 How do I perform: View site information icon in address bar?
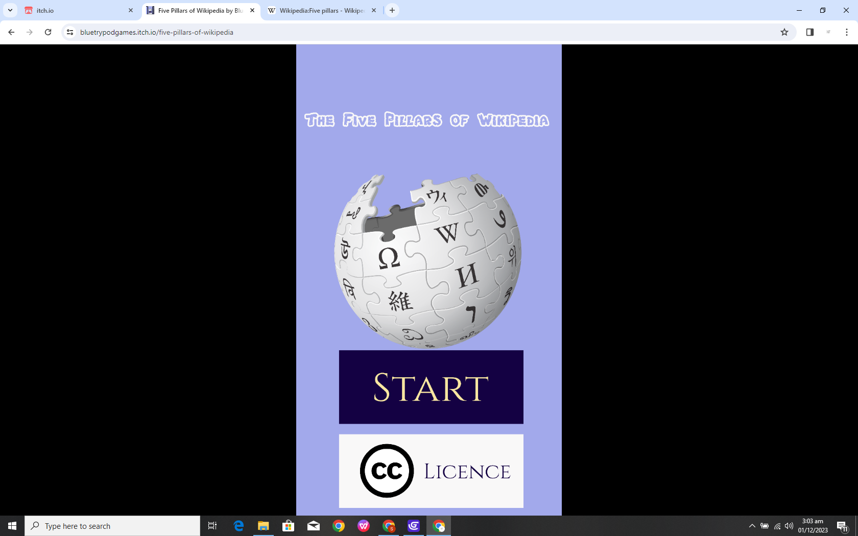tap(70, 32)
